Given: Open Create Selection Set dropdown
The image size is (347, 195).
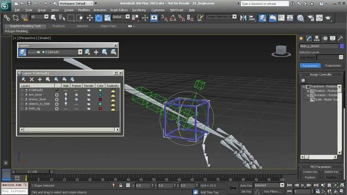Looking at the screenshot, I should pos(235,17).
